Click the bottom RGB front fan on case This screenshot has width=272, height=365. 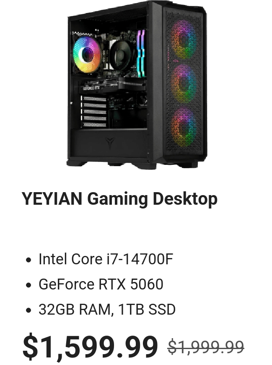184,127
